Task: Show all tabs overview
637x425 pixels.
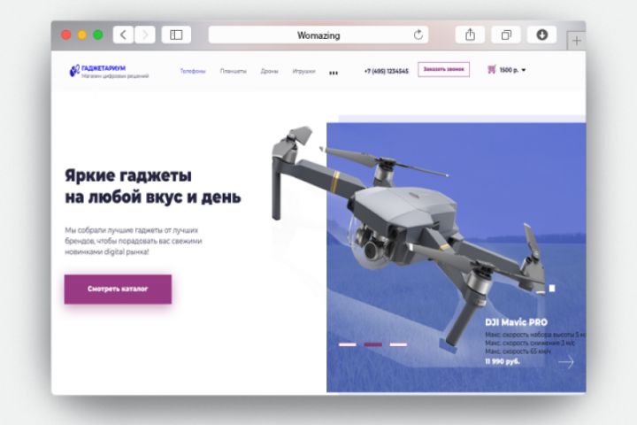Action: (x=506, y=35)
